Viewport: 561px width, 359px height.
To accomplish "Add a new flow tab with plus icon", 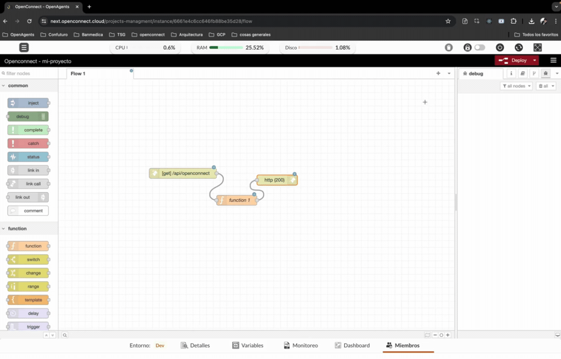I will [x=438, y=73].
